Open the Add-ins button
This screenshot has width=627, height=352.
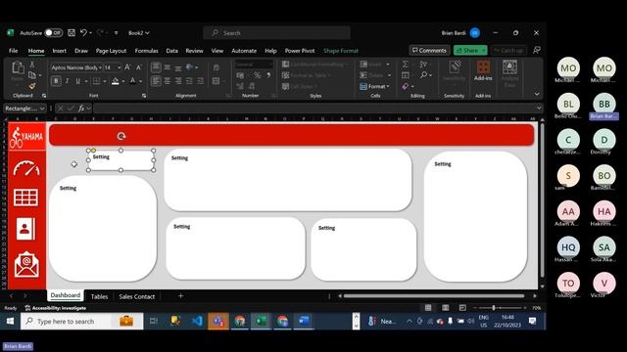coord(483,71)
